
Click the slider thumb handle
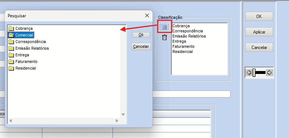click(x=254, y=73)
